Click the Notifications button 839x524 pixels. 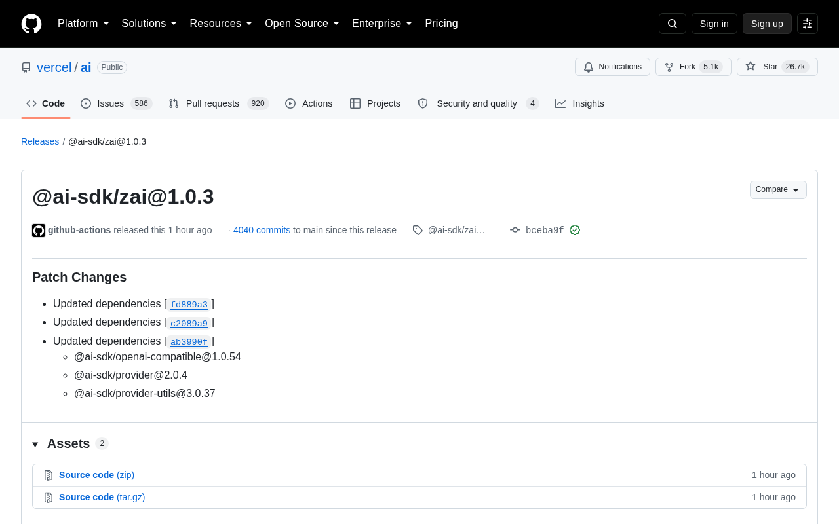[x=612, y=67]
